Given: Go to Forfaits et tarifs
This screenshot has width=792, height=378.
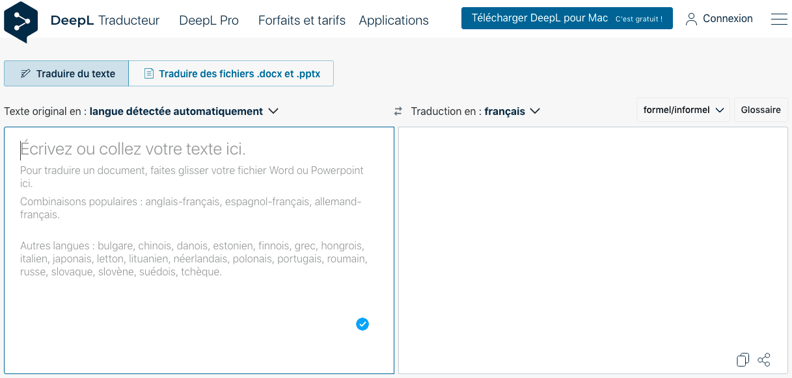Looking at the screenshot, I should (x=301, y=20).
